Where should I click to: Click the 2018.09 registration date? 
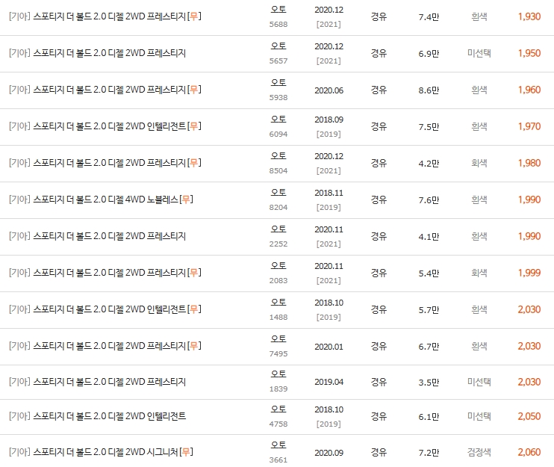tap(329, 120)
